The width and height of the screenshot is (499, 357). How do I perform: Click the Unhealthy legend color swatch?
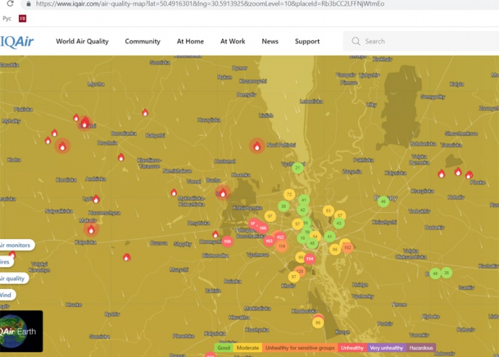point(351,348)
